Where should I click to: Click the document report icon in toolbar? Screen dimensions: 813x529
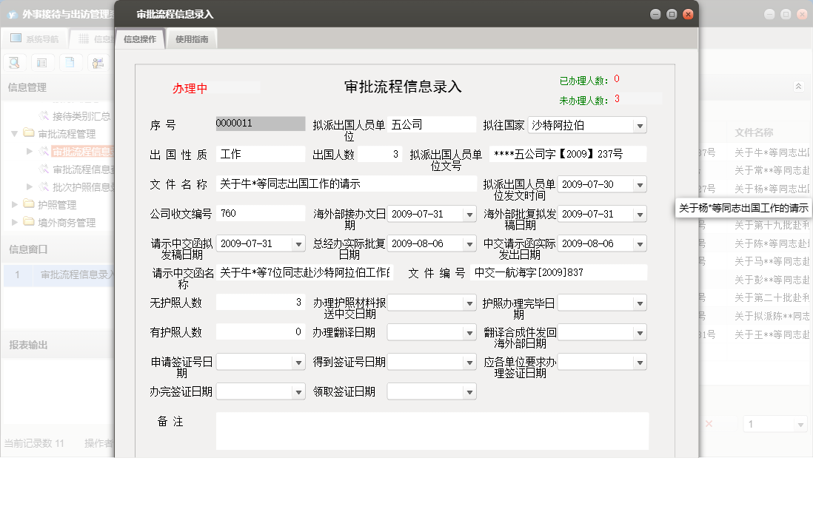pyautogui.click(x=69, y=62)
